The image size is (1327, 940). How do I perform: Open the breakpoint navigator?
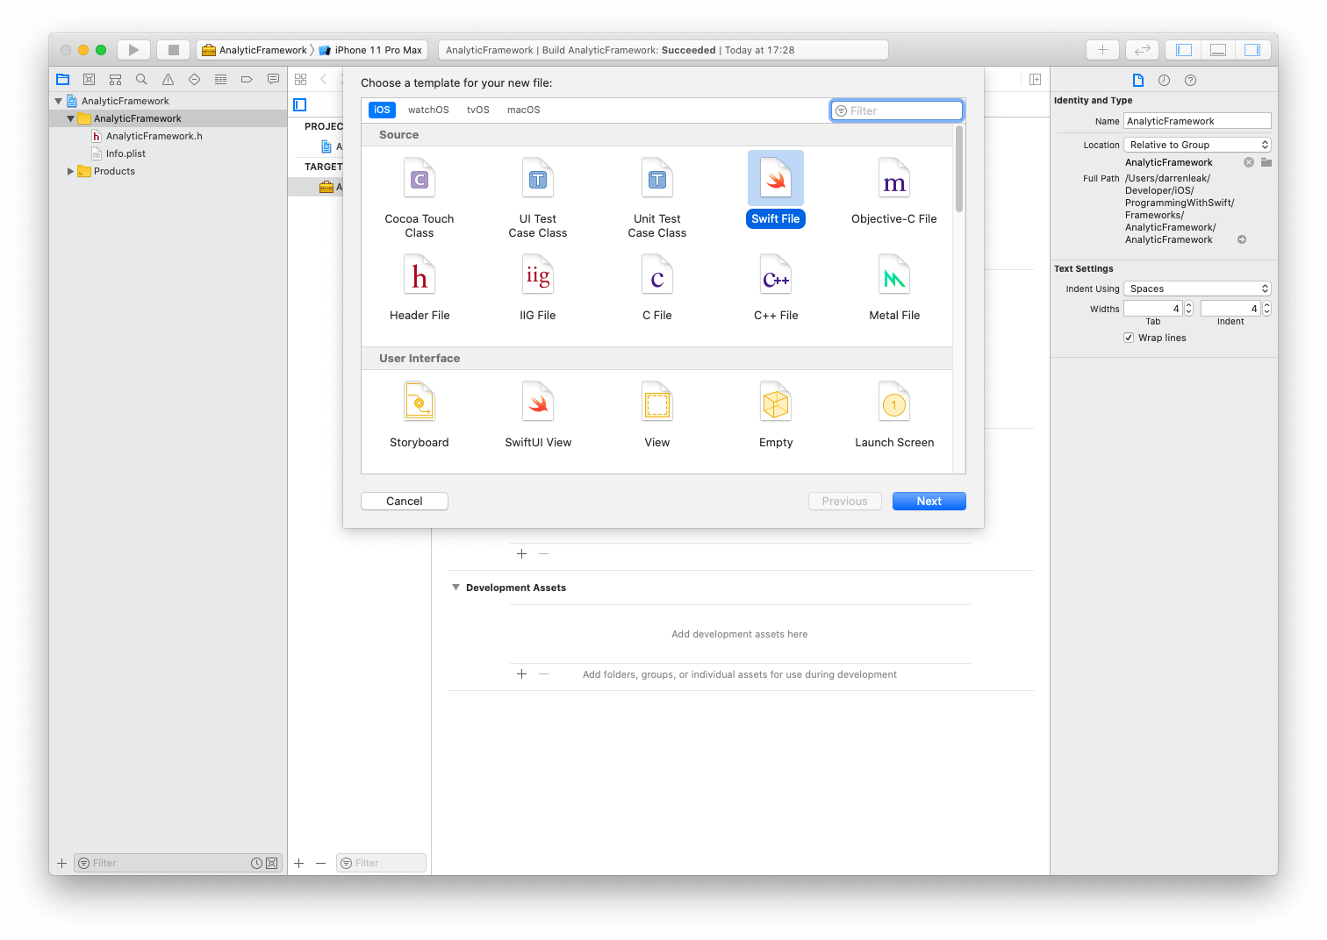[247, 79]
